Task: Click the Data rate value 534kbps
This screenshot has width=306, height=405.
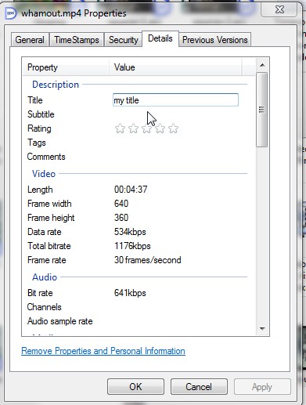Action: point(130,232)
